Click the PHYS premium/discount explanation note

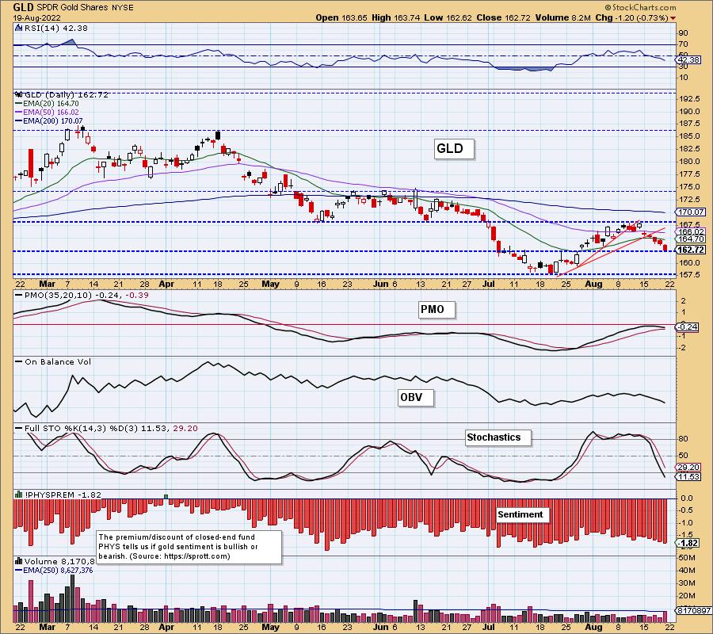189,547
